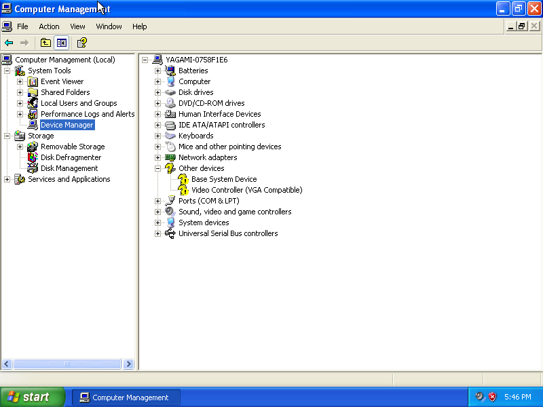The width and height of the screenshot is (543, 407).
Task: Click the Disk Defragmenter icon
Action: click(x=33, y=157)
